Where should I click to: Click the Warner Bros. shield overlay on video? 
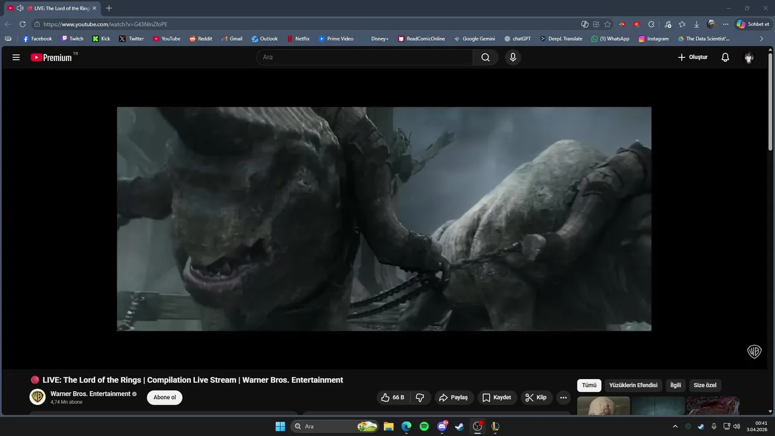754,352
